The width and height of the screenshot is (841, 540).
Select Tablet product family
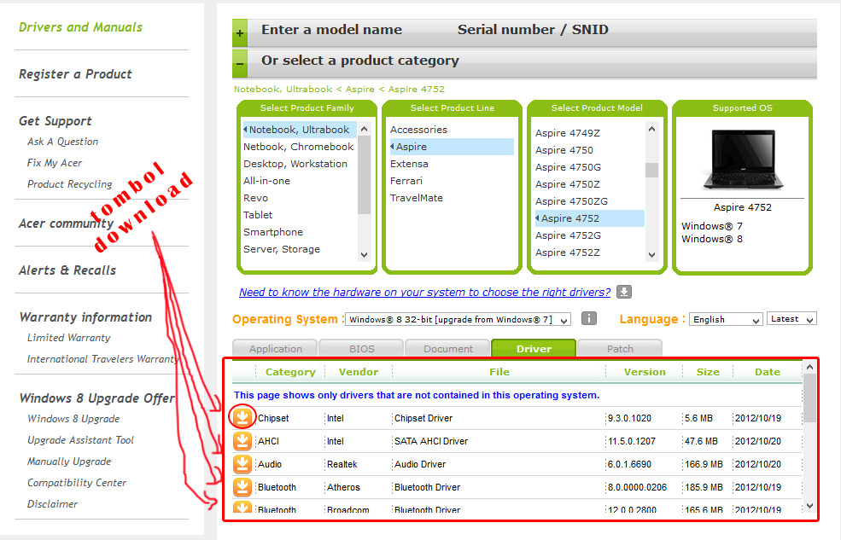point(258,215)
